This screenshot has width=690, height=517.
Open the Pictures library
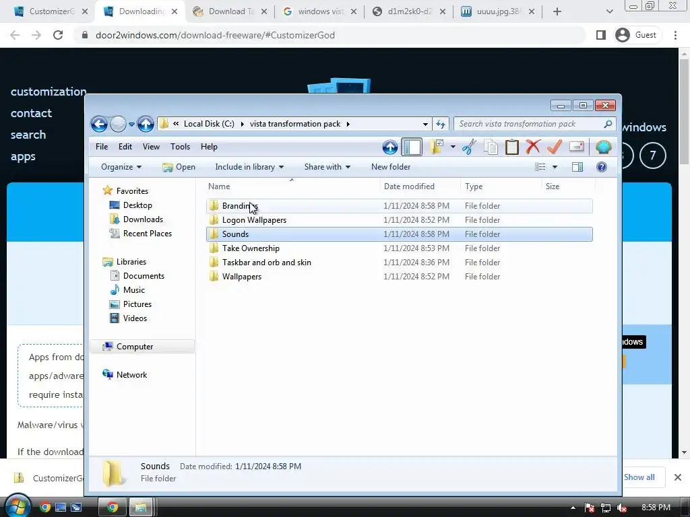click(137, 304)
